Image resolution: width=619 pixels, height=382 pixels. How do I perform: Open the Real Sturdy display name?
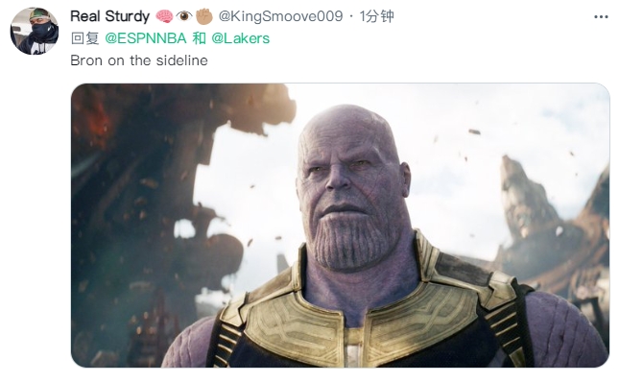[109, 16]
